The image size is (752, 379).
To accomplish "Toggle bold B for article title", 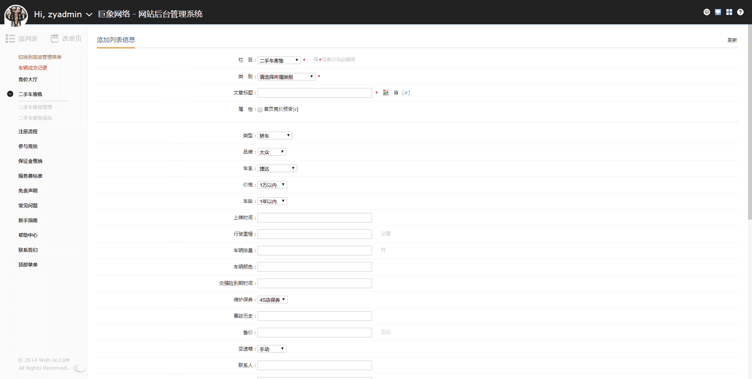I will tap(396, 93).
